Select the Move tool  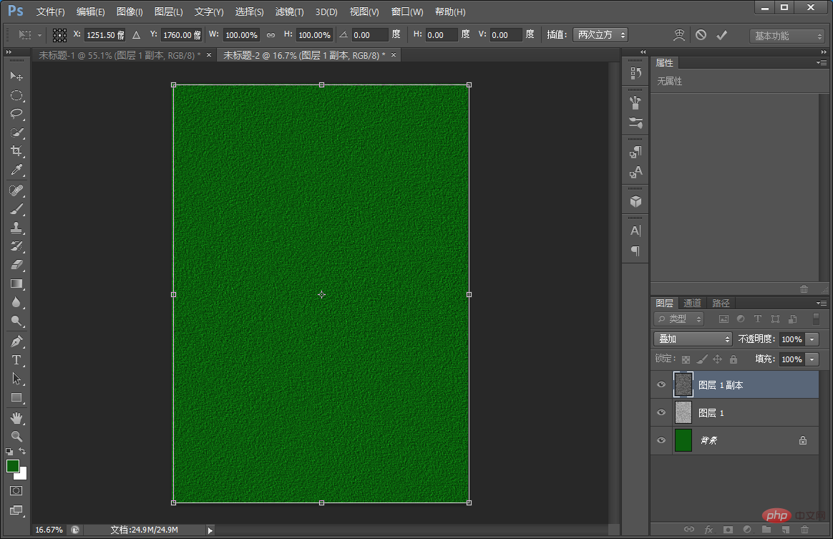16,77
